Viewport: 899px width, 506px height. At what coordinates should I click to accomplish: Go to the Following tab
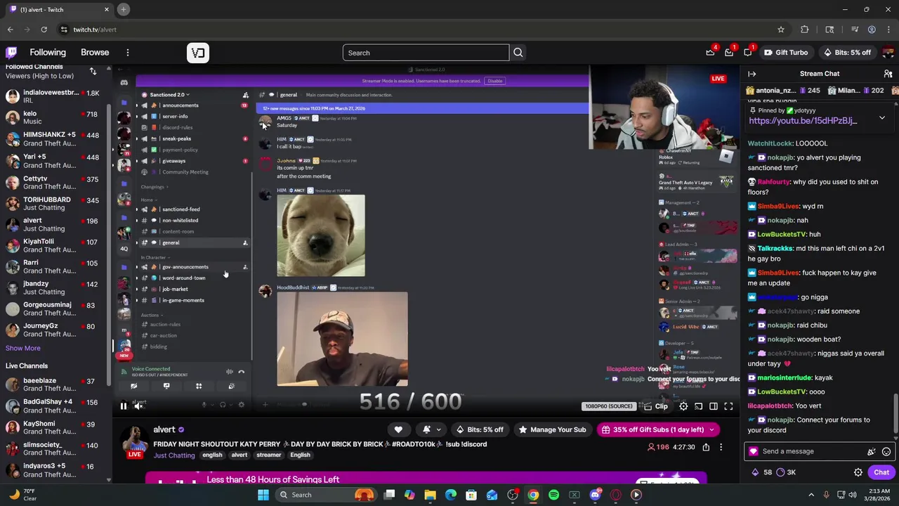click(x=48, y=53)
